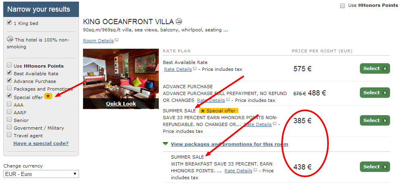Image resolution: width=405 pixels, height=184 pixels.
Task: Click the popup icon next to Room Details
Action: (116, 40)
